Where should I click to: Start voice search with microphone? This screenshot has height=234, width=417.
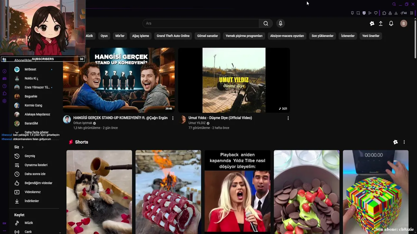tap(280, 23)
